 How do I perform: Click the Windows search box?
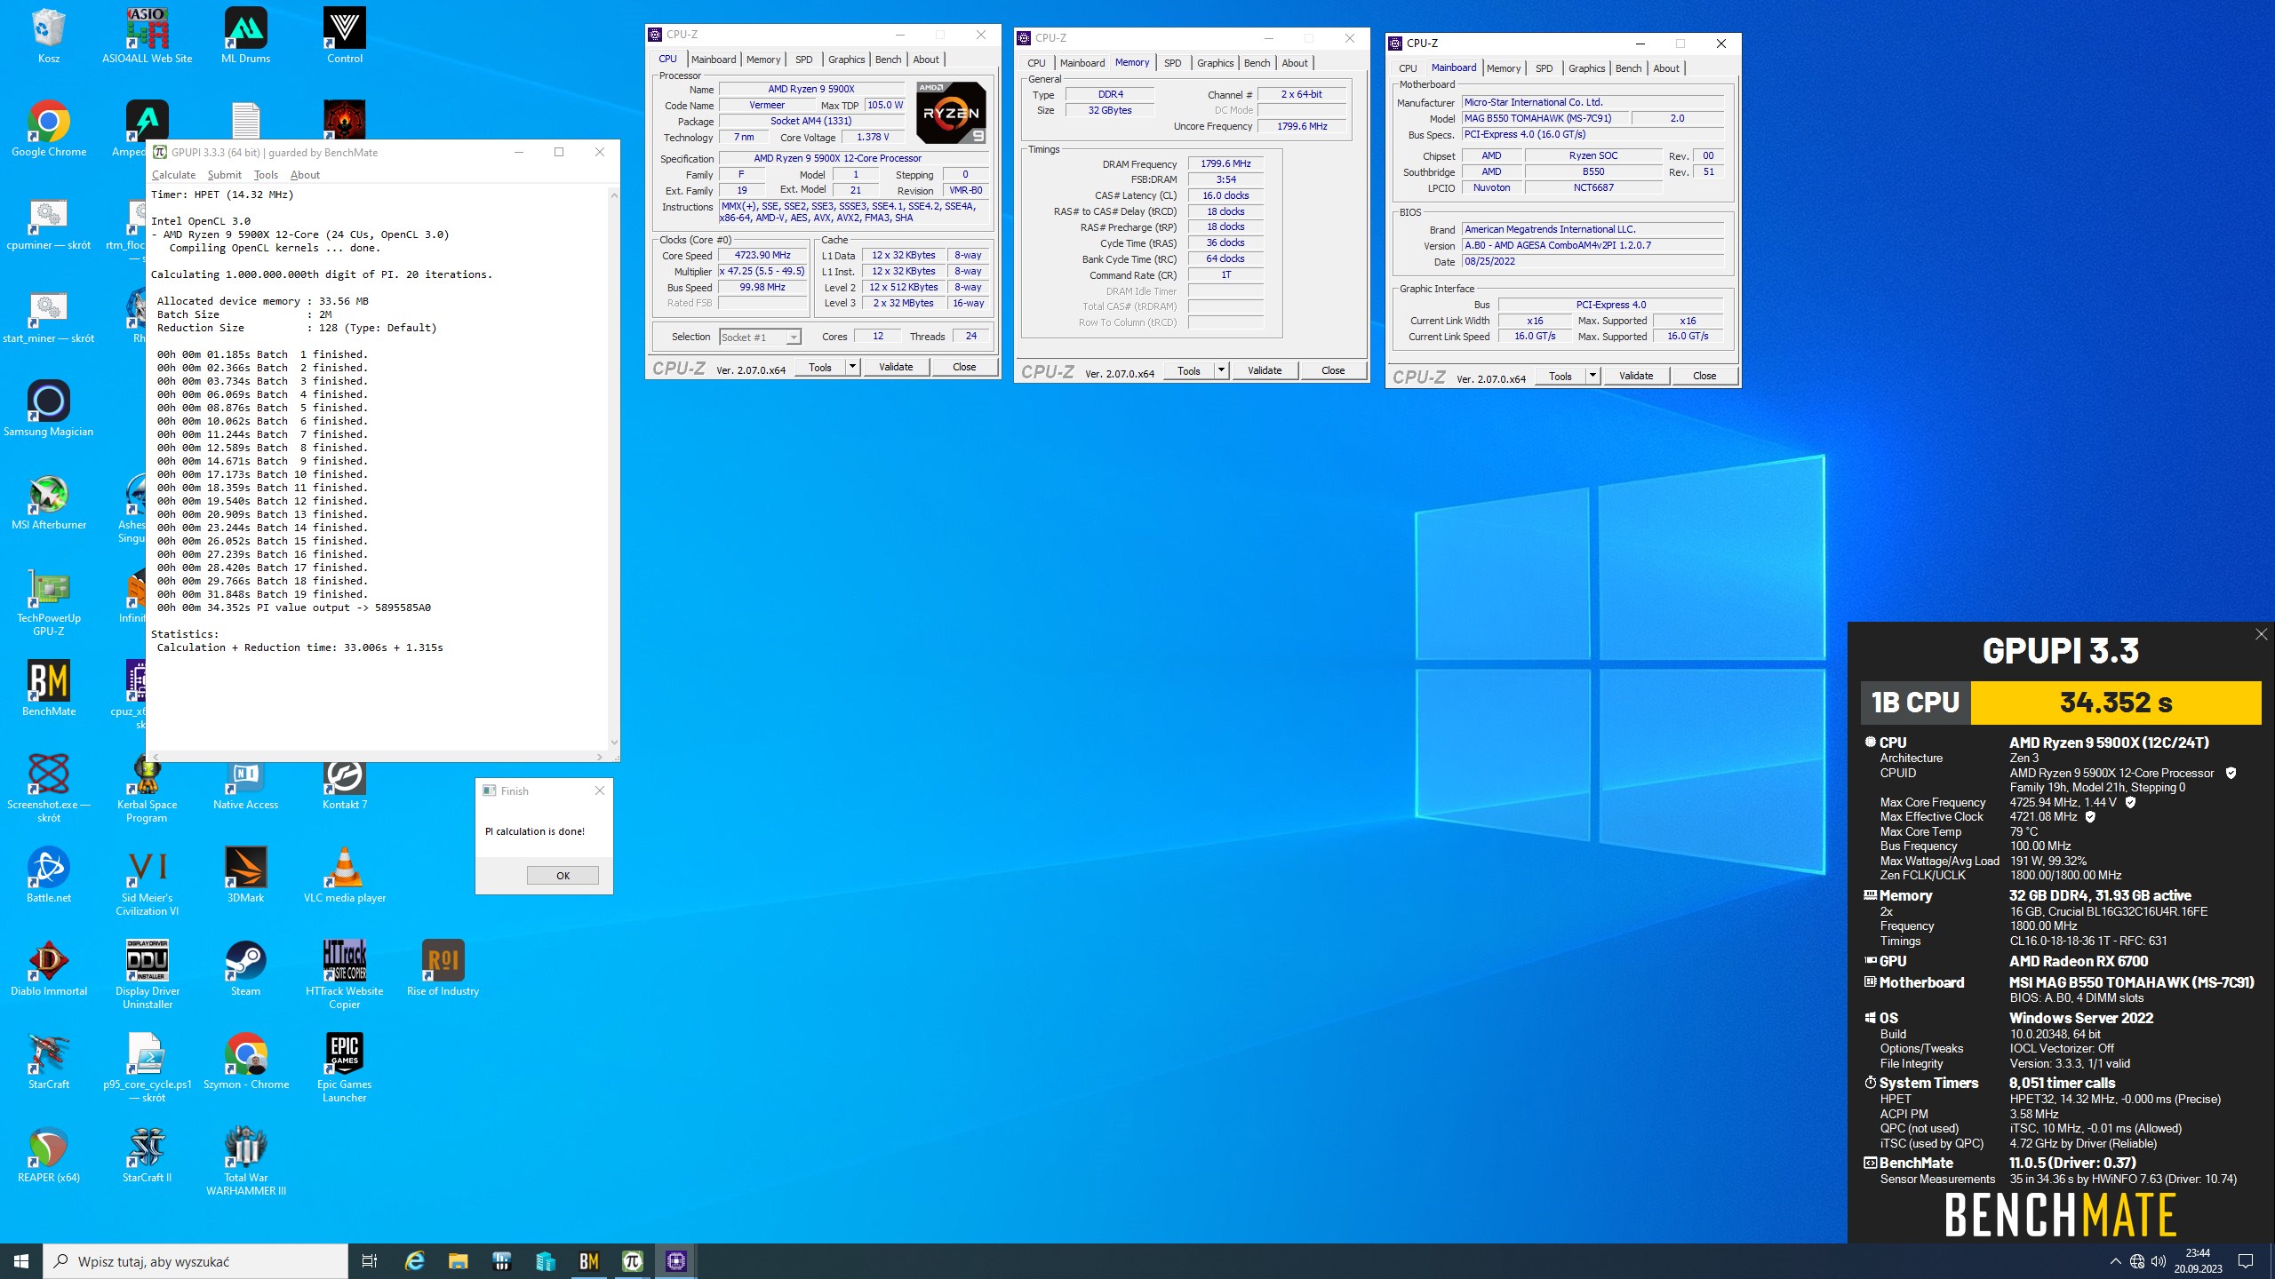point(196,1261)
